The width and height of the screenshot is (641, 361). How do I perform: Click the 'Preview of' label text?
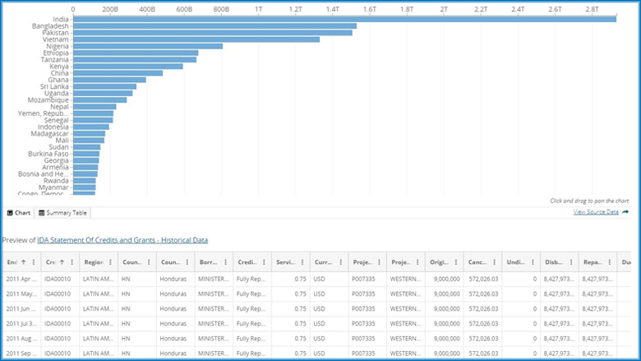[x=19, y=240]
